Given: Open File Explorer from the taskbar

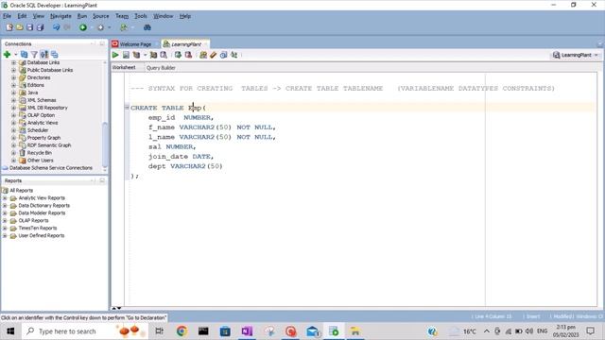Looking at the screenshot, I should click(x=355, y=331).
